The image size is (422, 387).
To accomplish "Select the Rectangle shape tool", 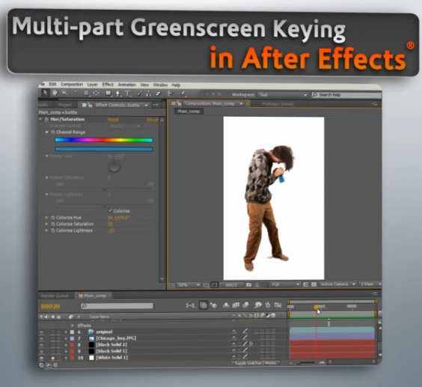I will tap(108, 93).
